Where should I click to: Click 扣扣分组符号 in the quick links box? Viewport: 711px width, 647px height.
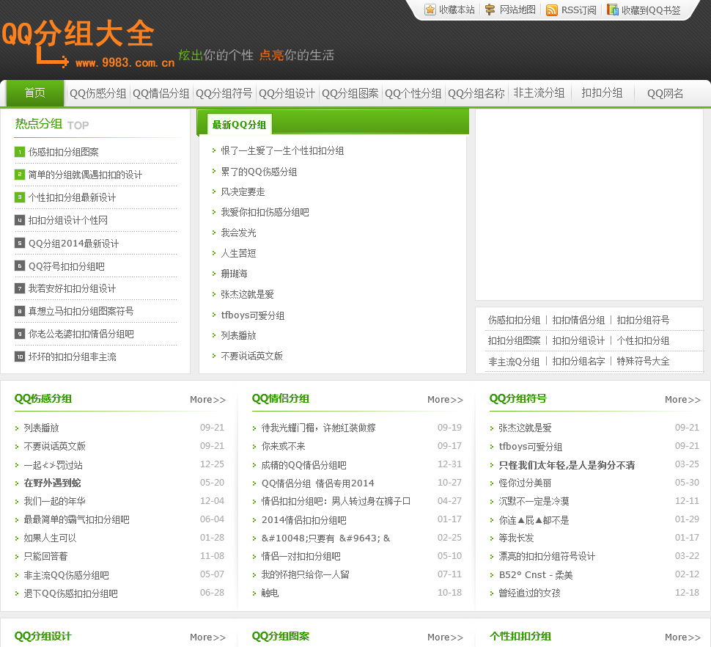[643, 321]
